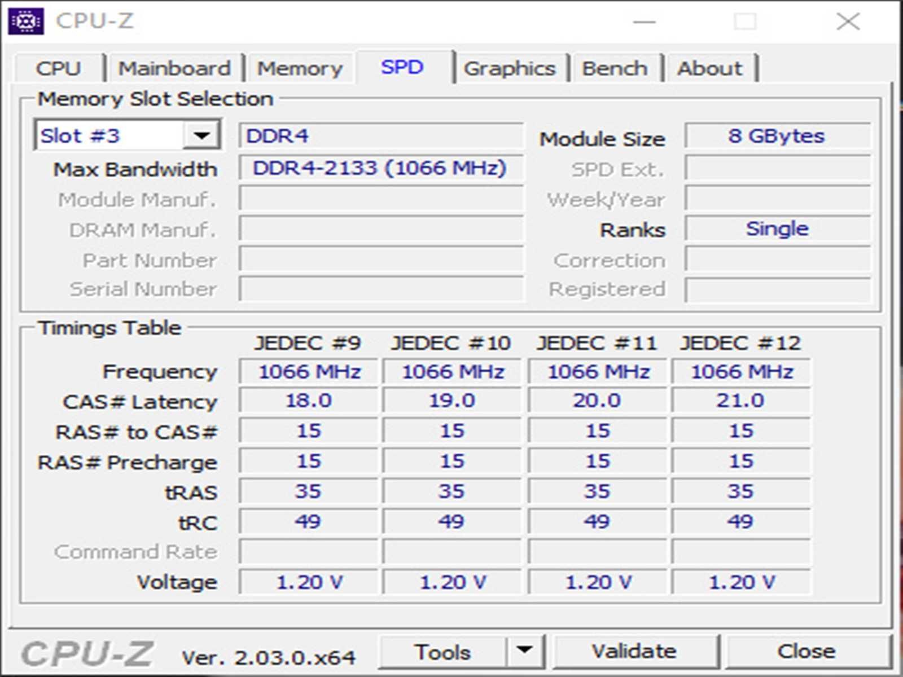Click the DDR4 memory type field

click(x=381, y=136)
